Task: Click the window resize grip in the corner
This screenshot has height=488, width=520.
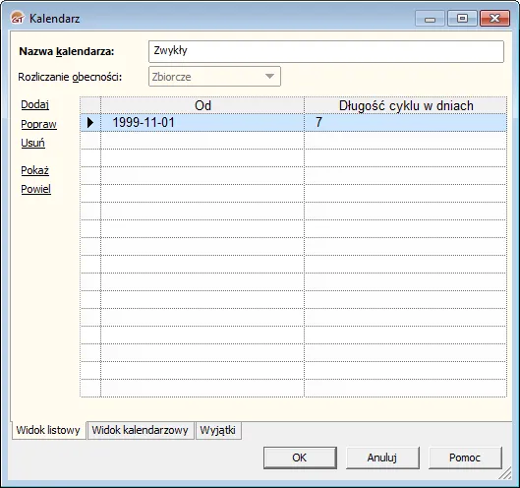Action: point(505,473)
